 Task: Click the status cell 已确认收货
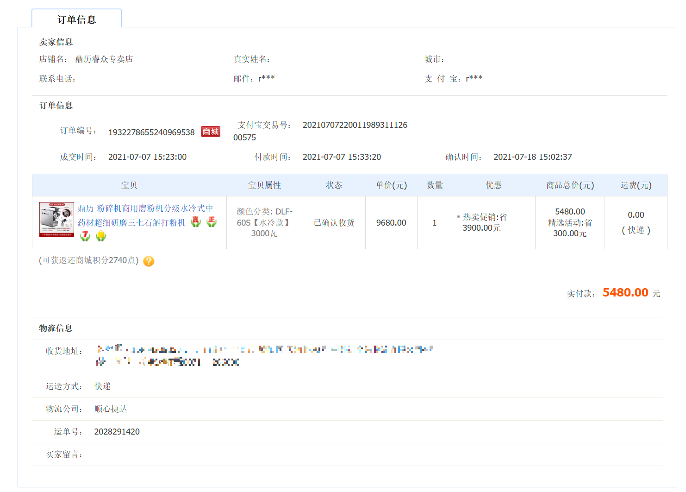334,223
